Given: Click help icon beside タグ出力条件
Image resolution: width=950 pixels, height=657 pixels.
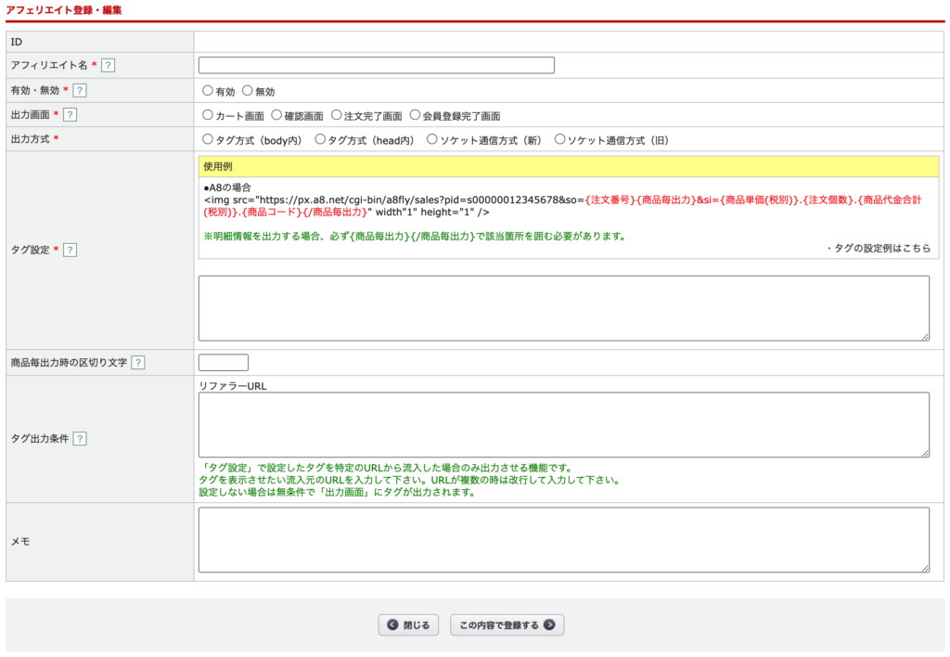Looking at the screenshot, I should coord(80,438).
